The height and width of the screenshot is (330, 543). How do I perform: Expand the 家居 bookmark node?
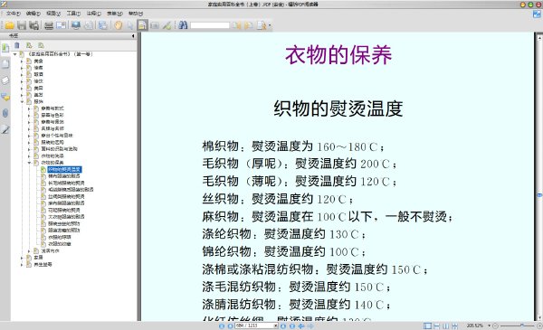pos(22,258)
